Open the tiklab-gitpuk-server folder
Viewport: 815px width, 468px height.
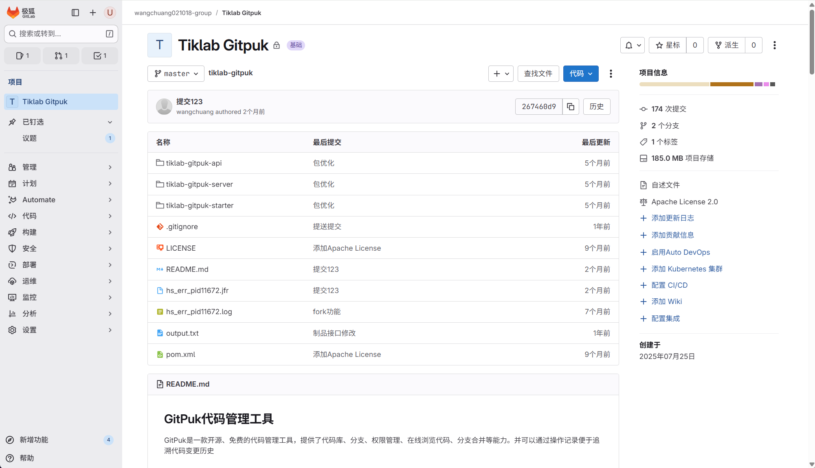[x=199, y=184]
